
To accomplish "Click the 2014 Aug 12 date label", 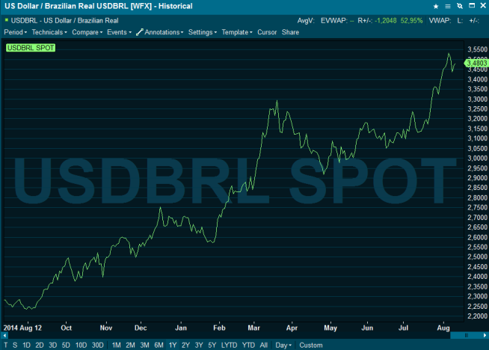I will coord(22,328).
